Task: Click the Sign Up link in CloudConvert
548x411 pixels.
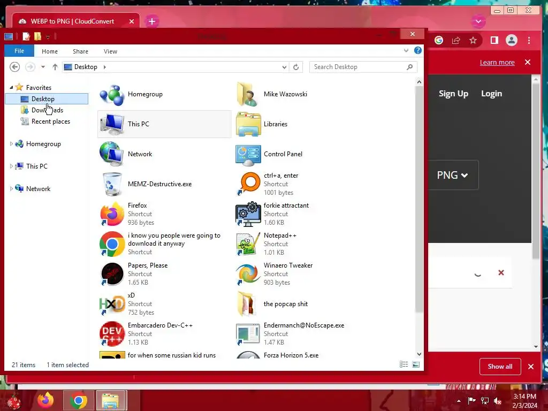Action: tap(453, 94)
